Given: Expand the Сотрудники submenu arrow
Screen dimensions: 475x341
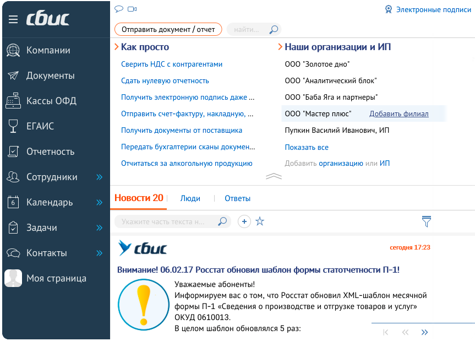Looking at the screenshot, I should 100,177.
